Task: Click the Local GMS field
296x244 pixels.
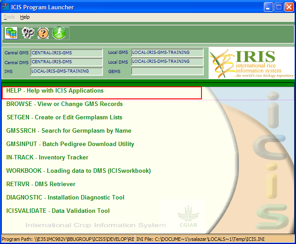Action: point(168,53)
